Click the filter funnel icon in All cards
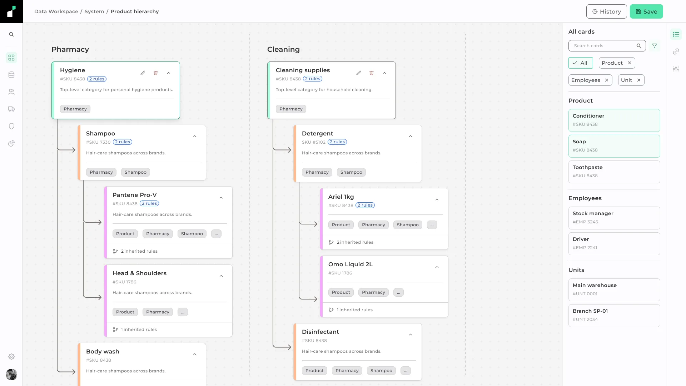Viewport: 686px width, 386px height. click(x=655, y=46)
